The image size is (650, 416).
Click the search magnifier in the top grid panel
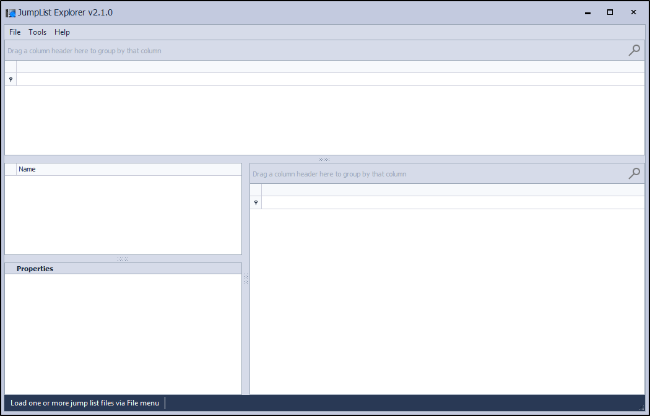pos(635,50)
